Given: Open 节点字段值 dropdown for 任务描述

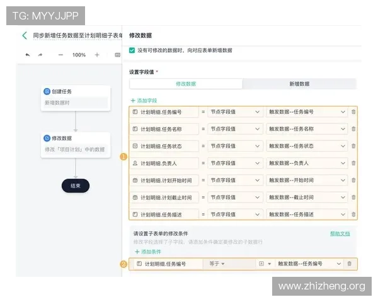Looking at the screenshot, I should tap(235, 215).
